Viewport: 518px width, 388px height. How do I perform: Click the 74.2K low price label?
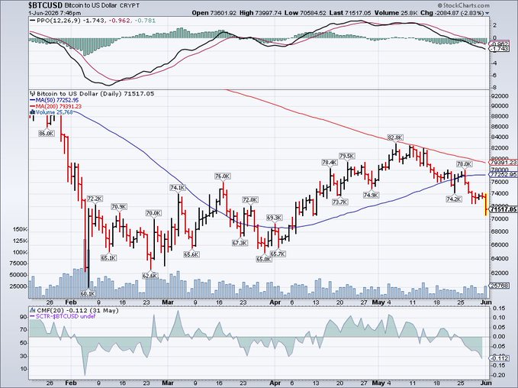pyautogui.click(x=454, y=199)
